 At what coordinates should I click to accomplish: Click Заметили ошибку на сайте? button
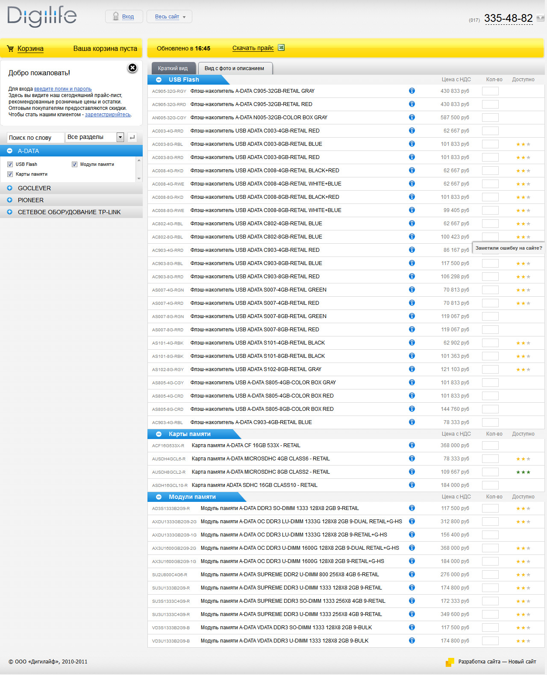click(509, 248)
